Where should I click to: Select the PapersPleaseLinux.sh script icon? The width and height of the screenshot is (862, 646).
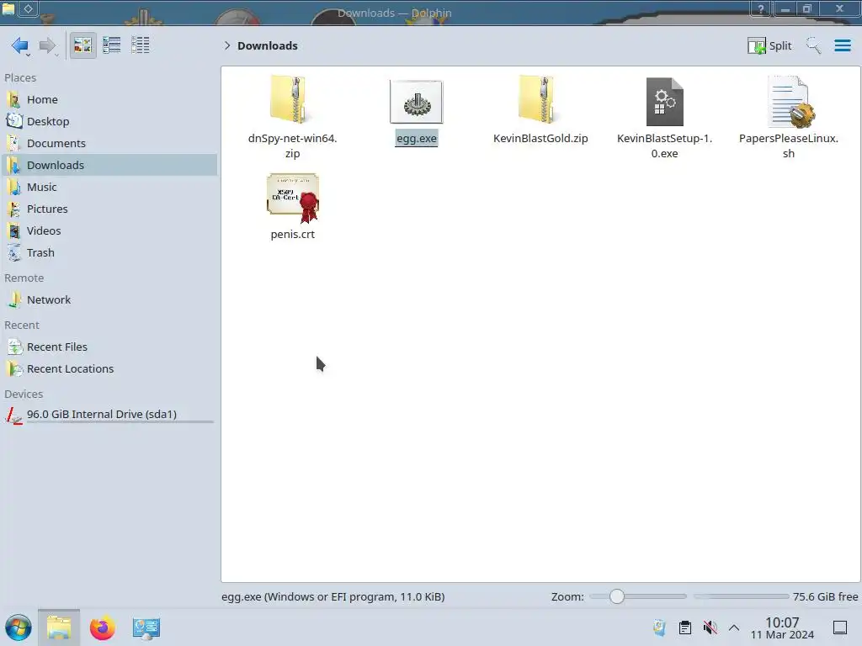click(x=790, y=102)
